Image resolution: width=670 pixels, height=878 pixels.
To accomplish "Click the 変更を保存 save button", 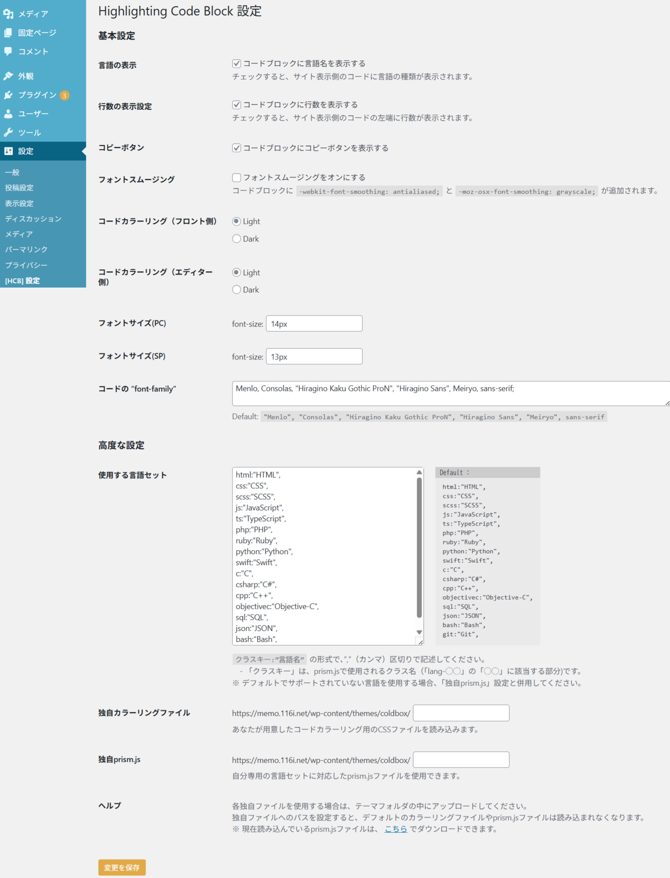I will click(x=122, y=867).
